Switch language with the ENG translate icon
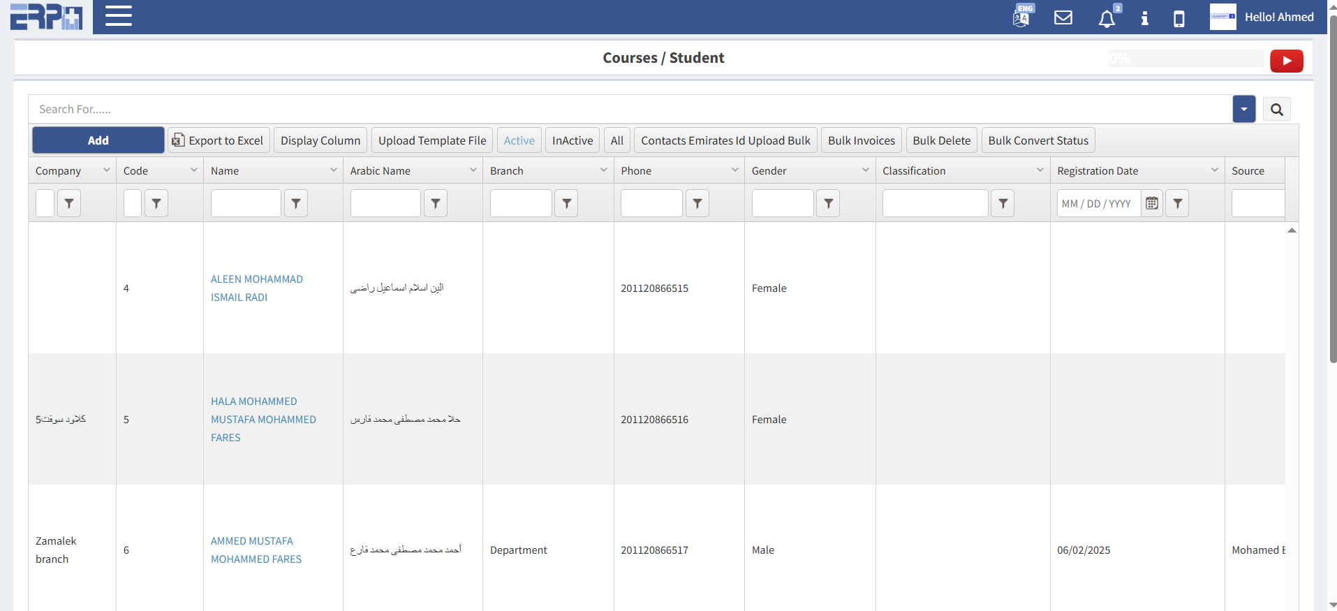 pos(1022,17)
